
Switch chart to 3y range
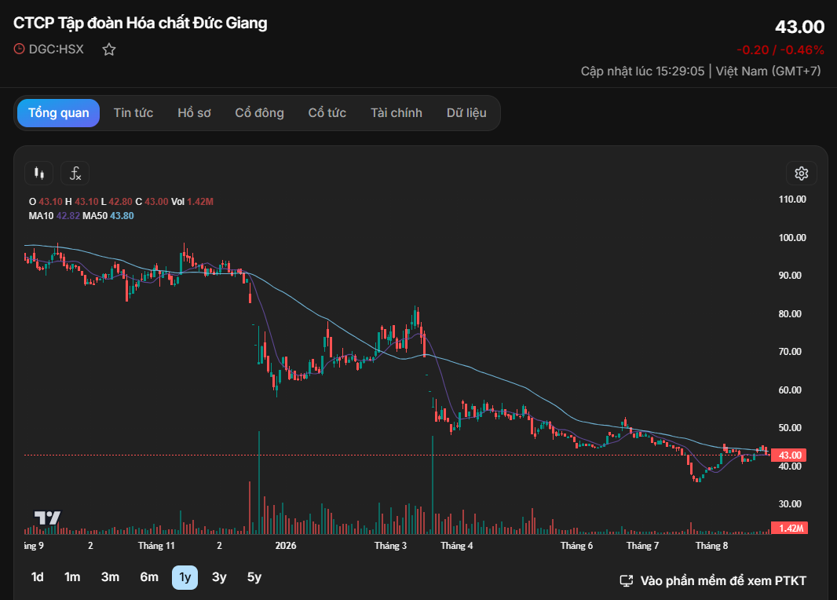pyautogui.click(x=219, y=577)
